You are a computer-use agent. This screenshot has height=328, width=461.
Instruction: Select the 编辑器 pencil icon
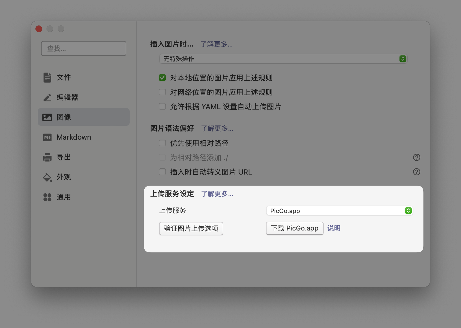[x=47, y=97]
